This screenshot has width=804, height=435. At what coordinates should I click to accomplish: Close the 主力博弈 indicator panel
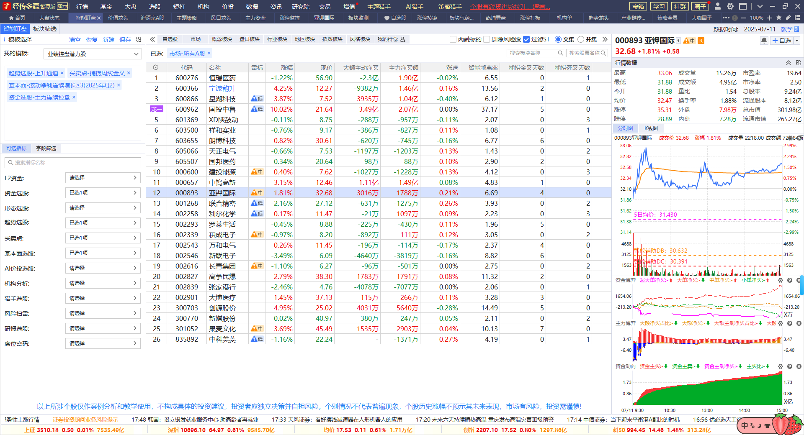[x=799, y=323]
